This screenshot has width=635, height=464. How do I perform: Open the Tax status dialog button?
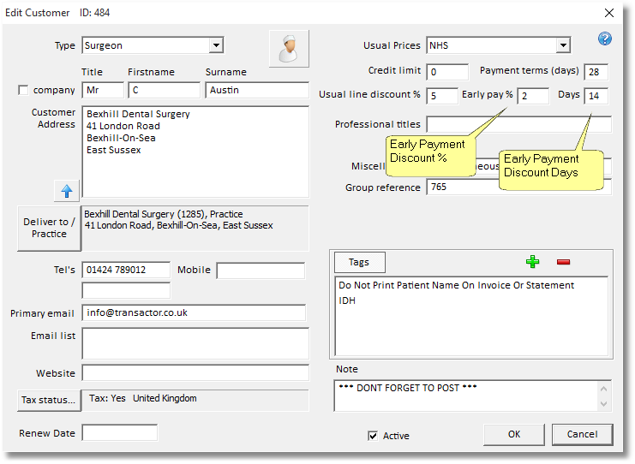pos(49,399)
